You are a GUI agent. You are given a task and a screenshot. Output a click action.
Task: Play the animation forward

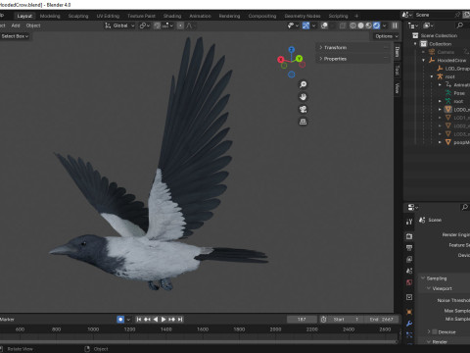[164, 320]
